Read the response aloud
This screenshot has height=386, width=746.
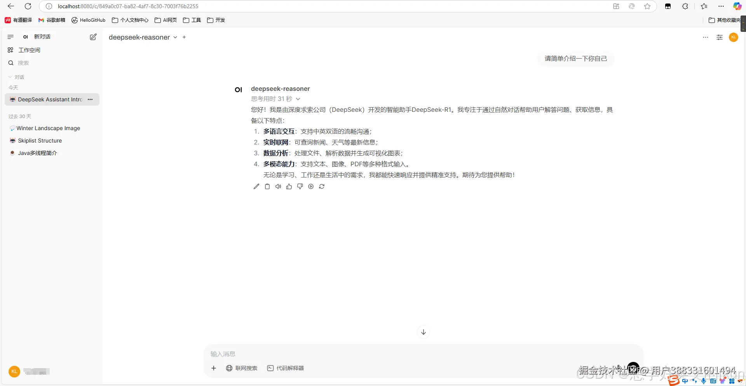[278, 187]
